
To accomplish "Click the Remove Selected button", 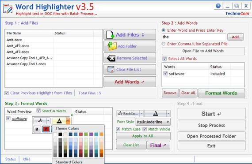I will click(x=130, y=58).
